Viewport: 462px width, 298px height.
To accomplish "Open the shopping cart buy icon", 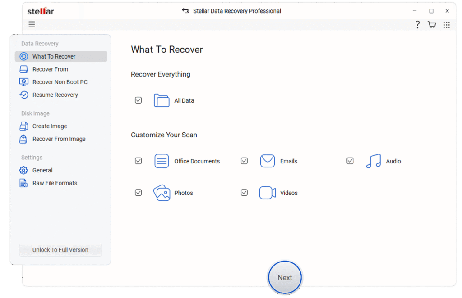I will point(432,25).
